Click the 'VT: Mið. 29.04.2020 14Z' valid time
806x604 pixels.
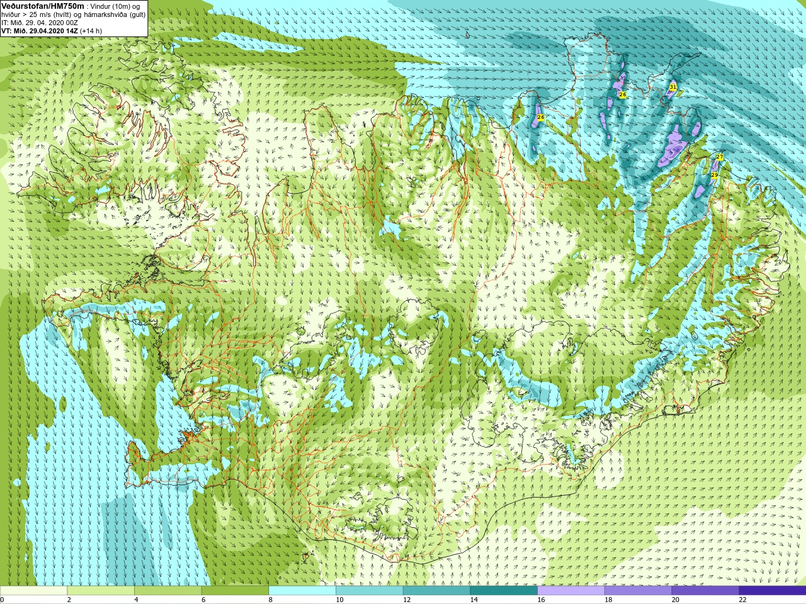(40, 31)
